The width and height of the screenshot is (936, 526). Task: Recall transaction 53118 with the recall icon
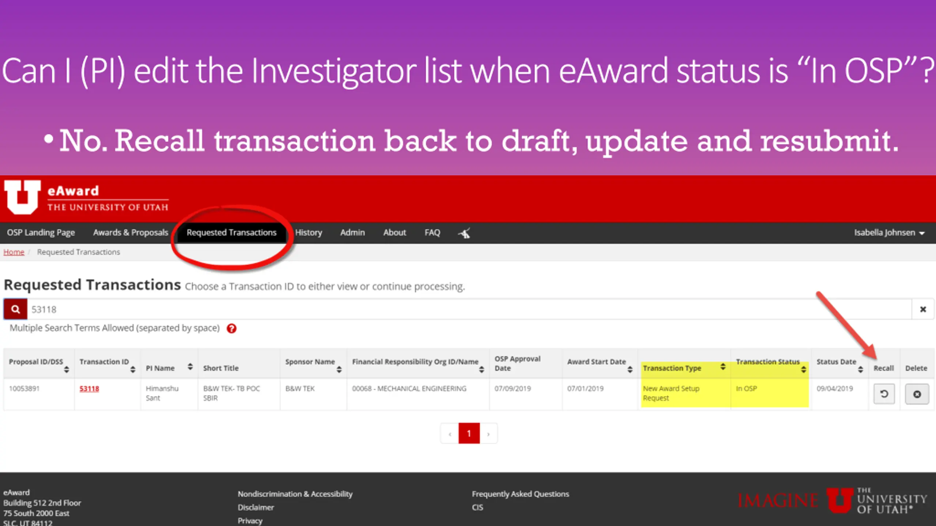point(884,394)
